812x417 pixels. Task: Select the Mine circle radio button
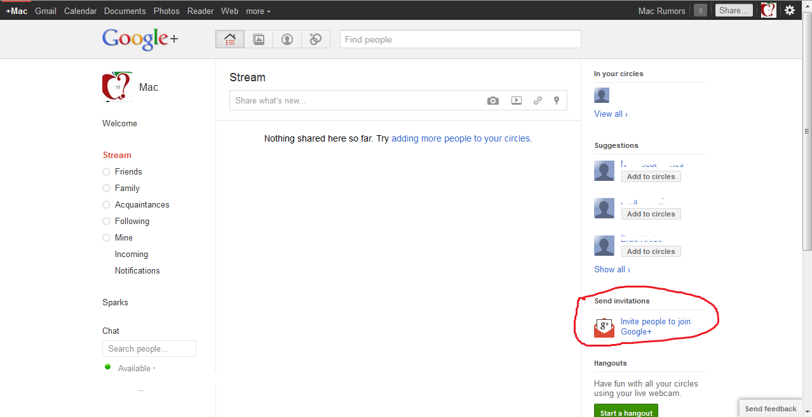(x=106, y=237)
